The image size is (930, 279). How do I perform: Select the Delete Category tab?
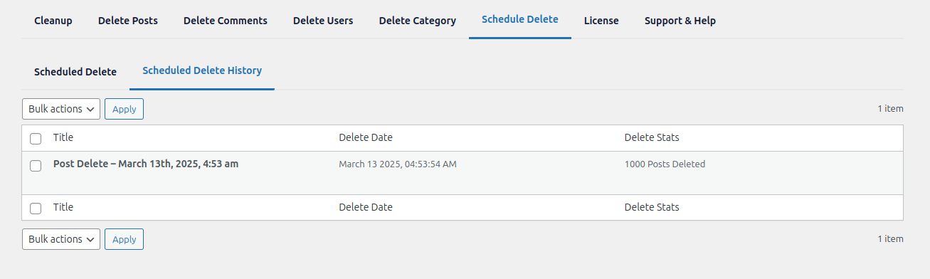pyautogui.click(x=418, y=21)
